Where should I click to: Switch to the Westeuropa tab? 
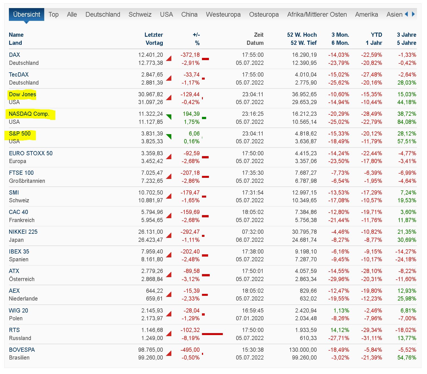223,14
